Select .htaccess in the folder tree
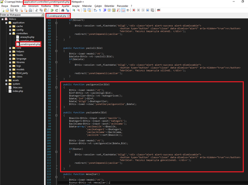Screen dimensions: 248x185 [x=17, y=87]
